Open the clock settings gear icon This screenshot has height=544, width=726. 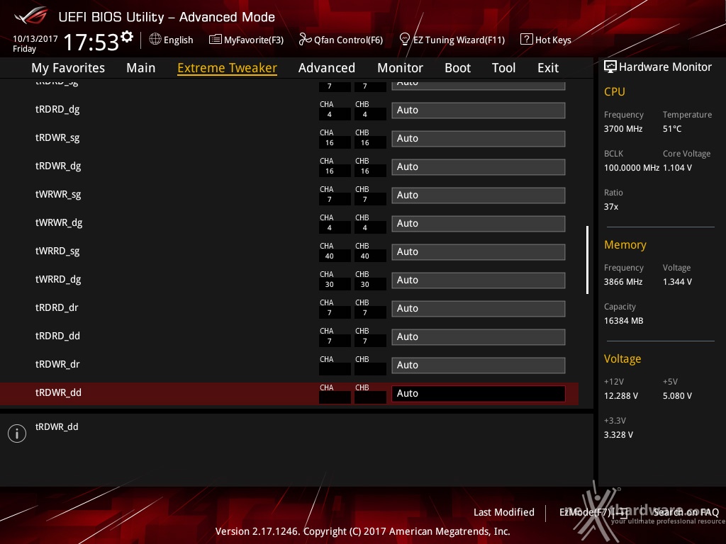click(x=126, y=36)
